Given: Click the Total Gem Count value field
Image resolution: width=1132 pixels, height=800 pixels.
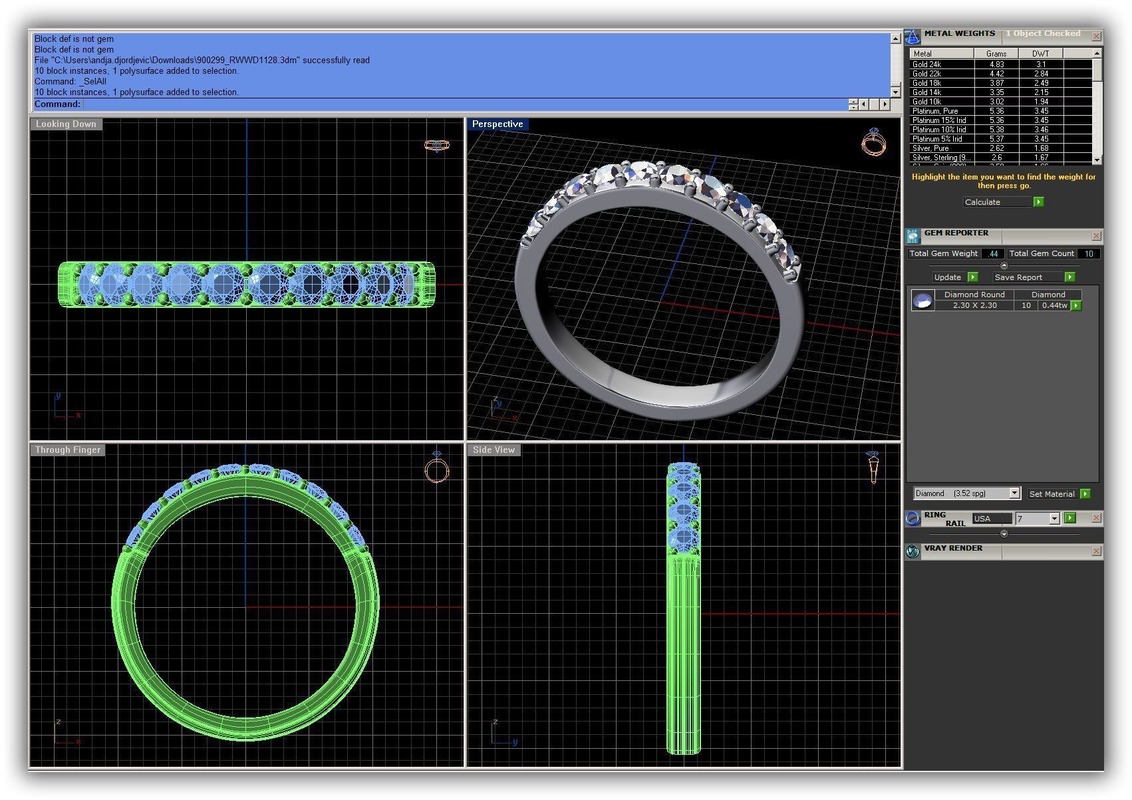Looking at the screenshot, I should tap(1089, 253).
